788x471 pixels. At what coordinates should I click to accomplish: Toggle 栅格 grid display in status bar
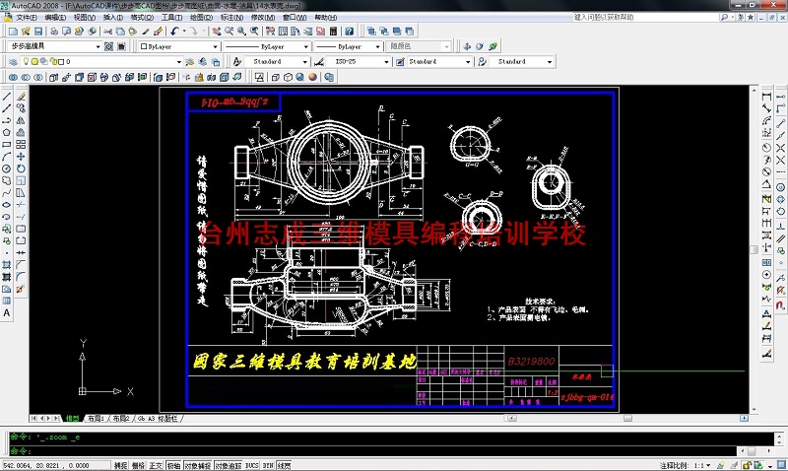coord(138,465)
